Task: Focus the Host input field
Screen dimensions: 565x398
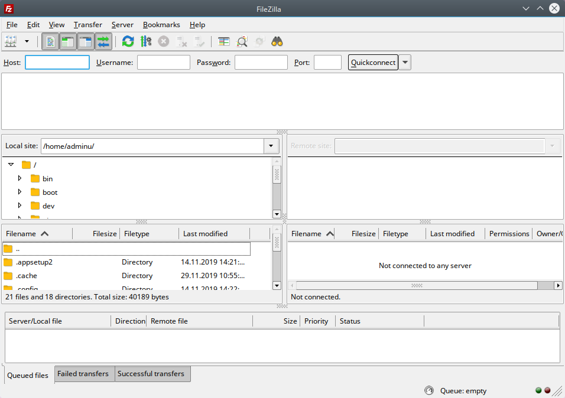Action: 57,63
